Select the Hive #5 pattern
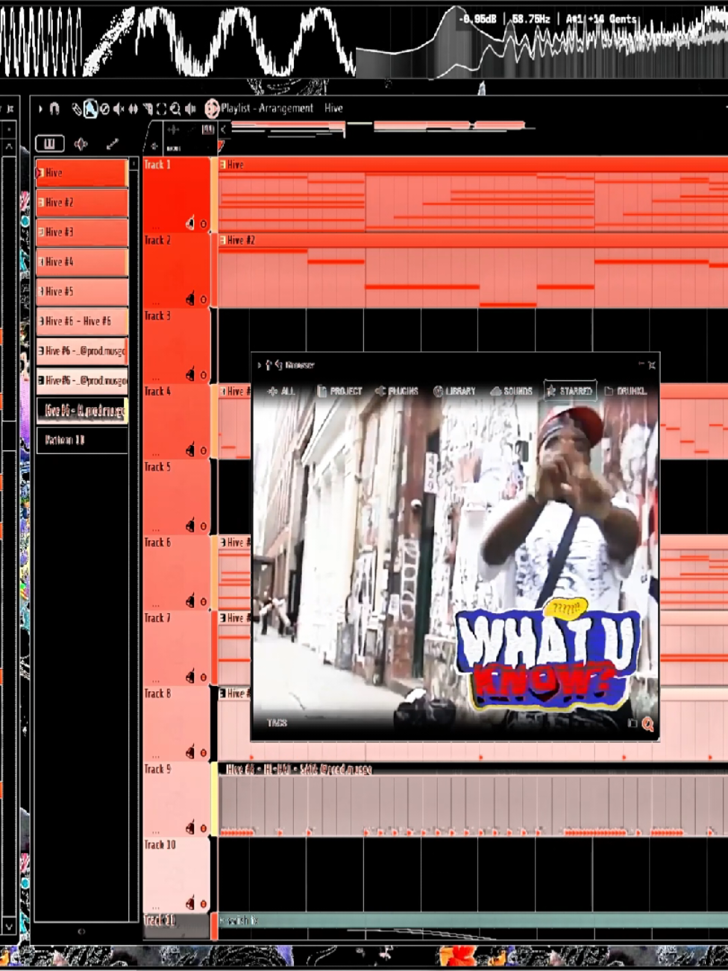 click(82, 292)
